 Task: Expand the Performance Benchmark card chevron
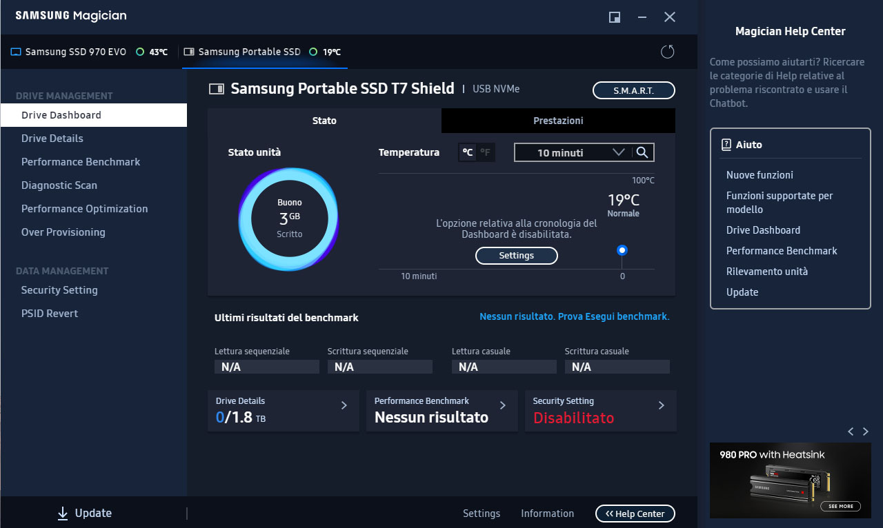[x=503, y=405]
